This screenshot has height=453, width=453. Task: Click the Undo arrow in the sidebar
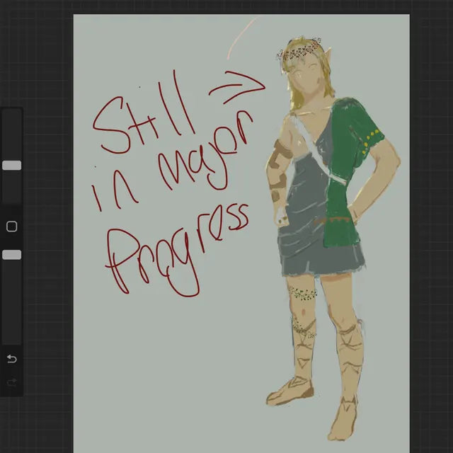(11, 359)
